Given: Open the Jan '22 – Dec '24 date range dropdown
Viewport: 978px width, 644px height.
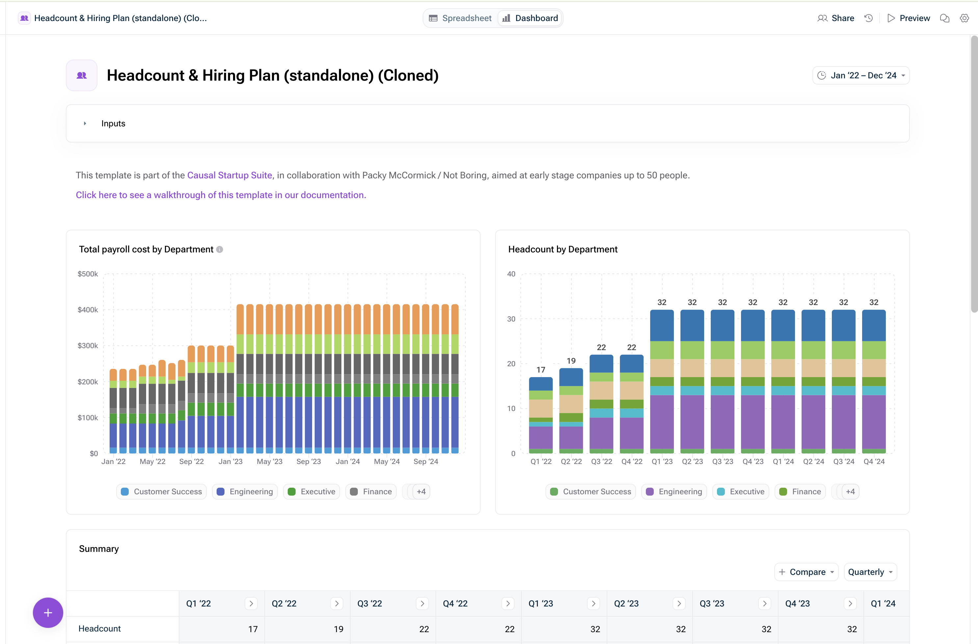Looking at the screenshot, I should click(x=861, y=75).
